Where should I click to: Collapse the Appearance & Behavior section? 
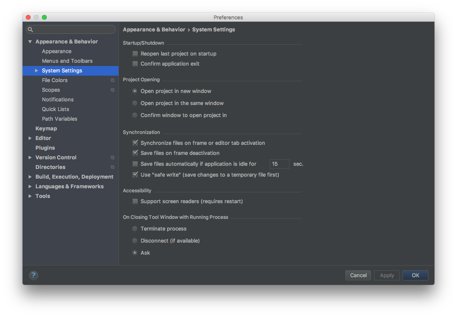pos(30,41)
